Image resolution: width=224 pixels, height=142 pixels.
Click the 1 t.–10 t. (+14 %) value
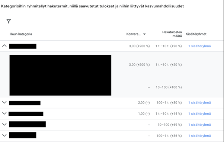[x=169, y=114]
